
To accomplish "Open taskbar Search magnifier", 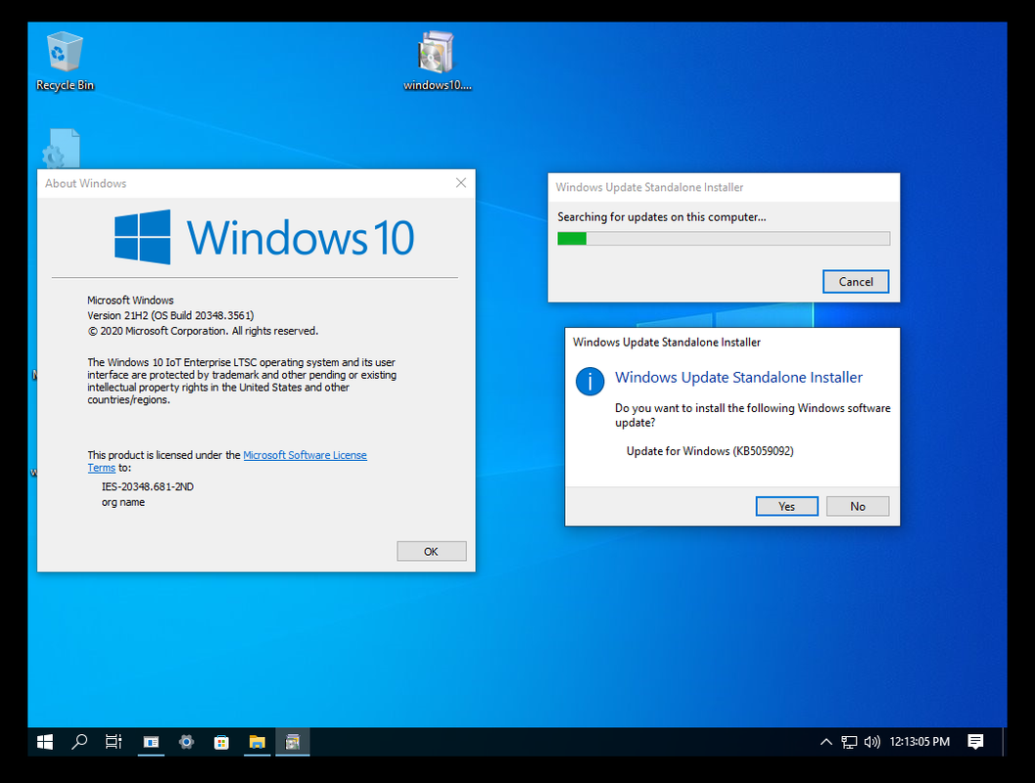I will point(79,742).
